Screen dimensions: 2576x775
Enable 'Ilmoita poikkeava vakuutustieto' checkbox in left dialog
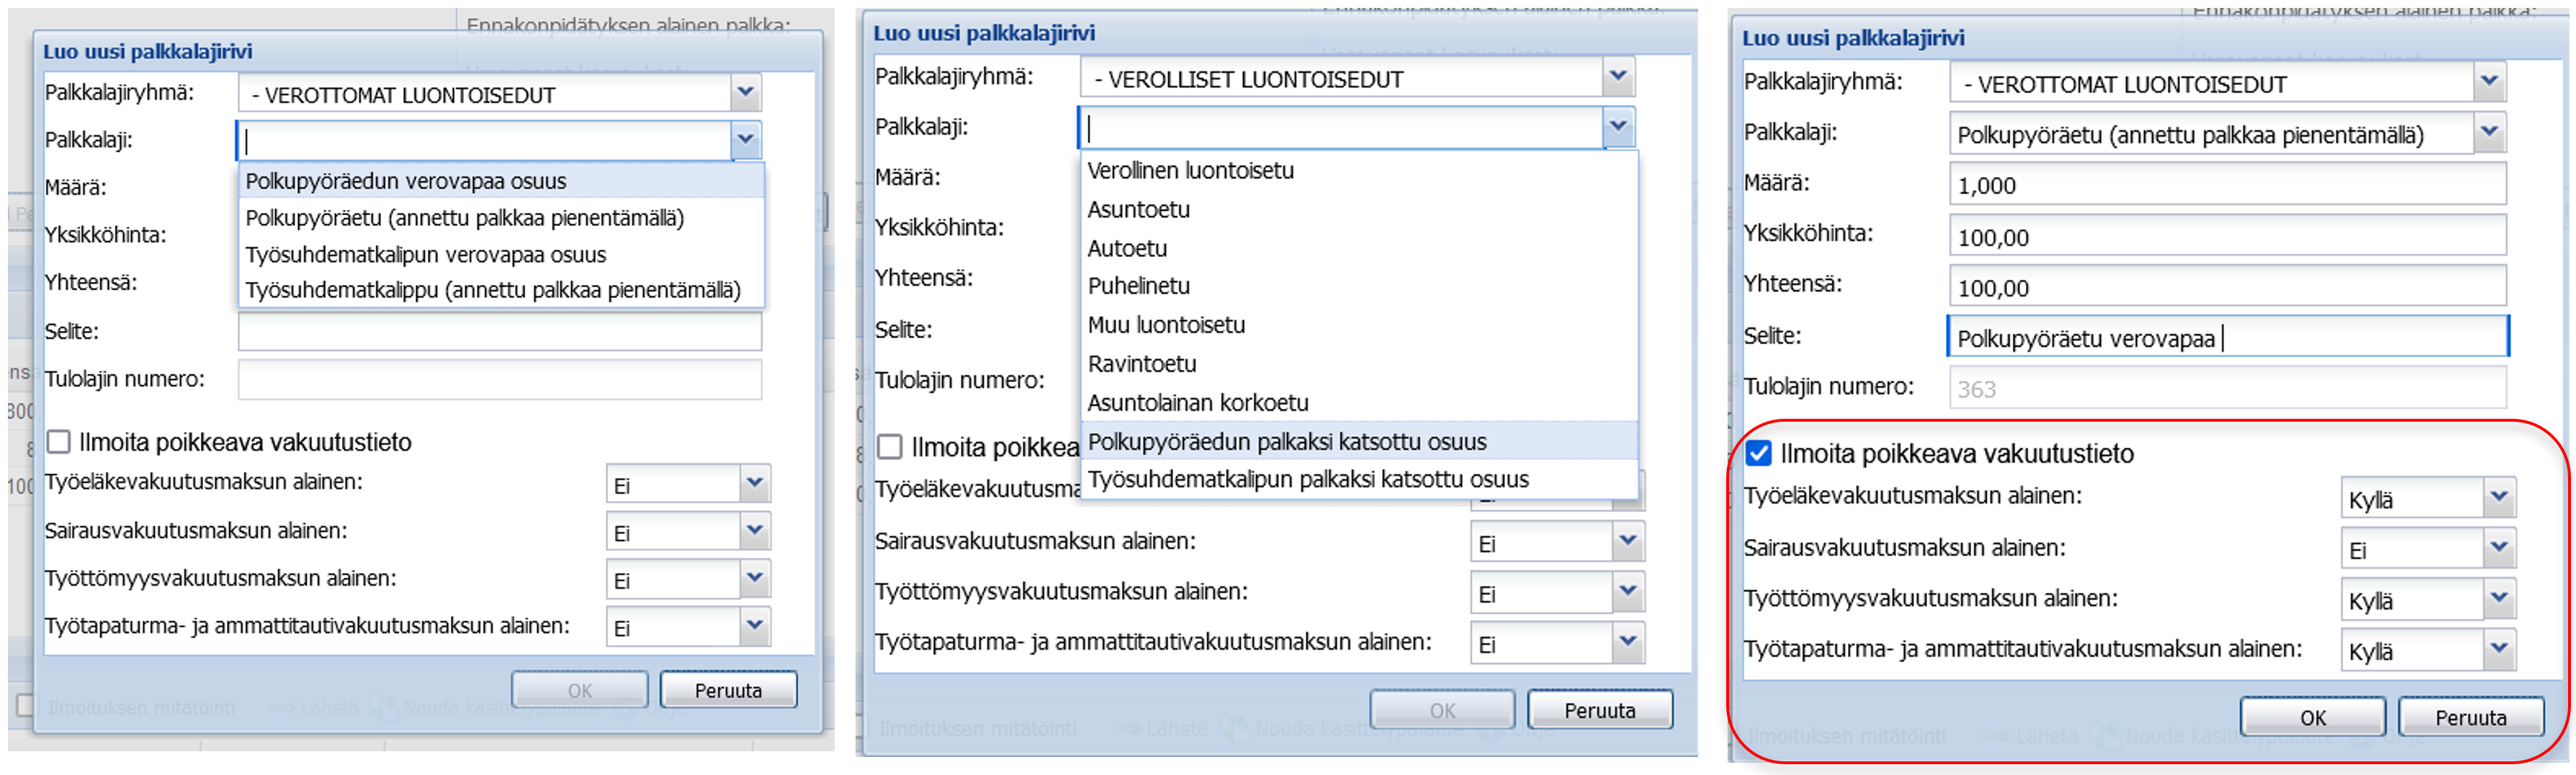coord(59,441)
